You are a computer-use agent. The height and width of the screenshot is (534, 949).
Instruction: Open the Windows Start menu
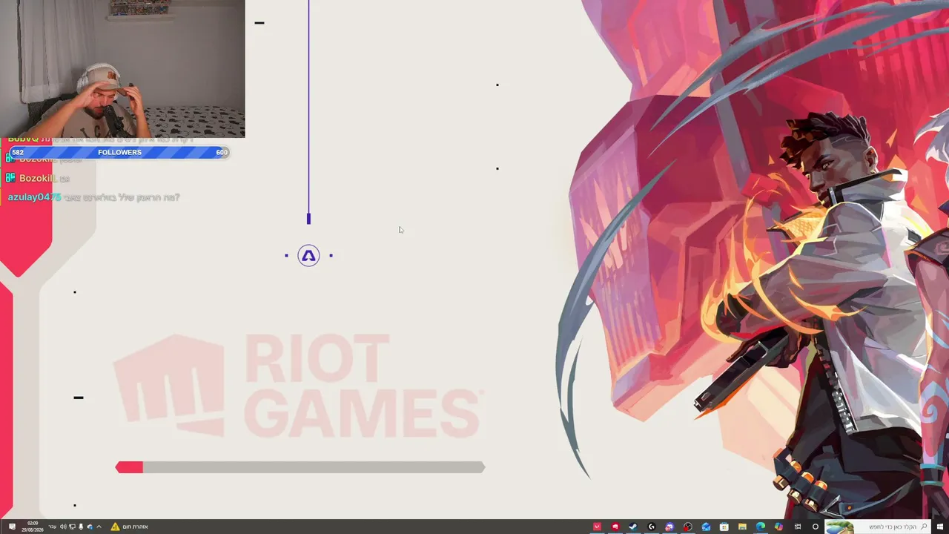tap(942, 527)
